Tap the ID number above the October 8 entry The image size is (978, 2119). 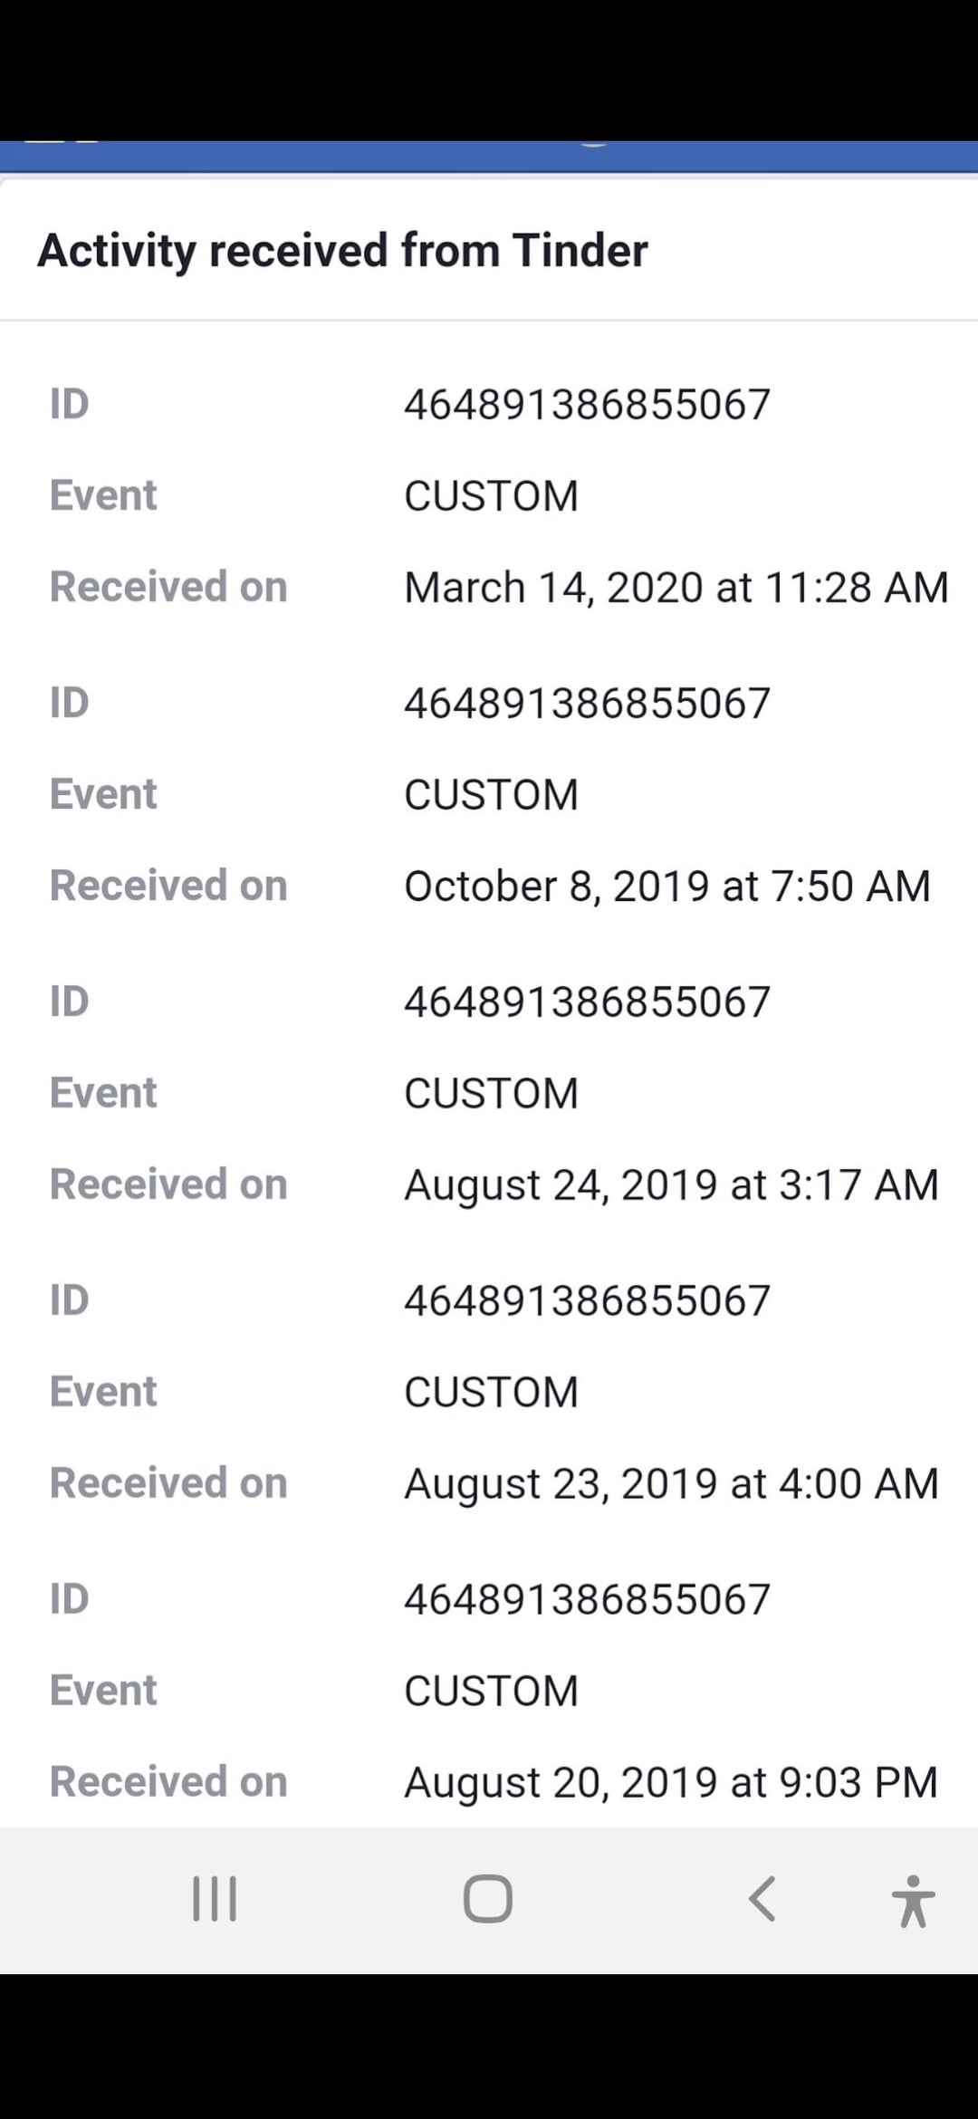tap(587, 704)
